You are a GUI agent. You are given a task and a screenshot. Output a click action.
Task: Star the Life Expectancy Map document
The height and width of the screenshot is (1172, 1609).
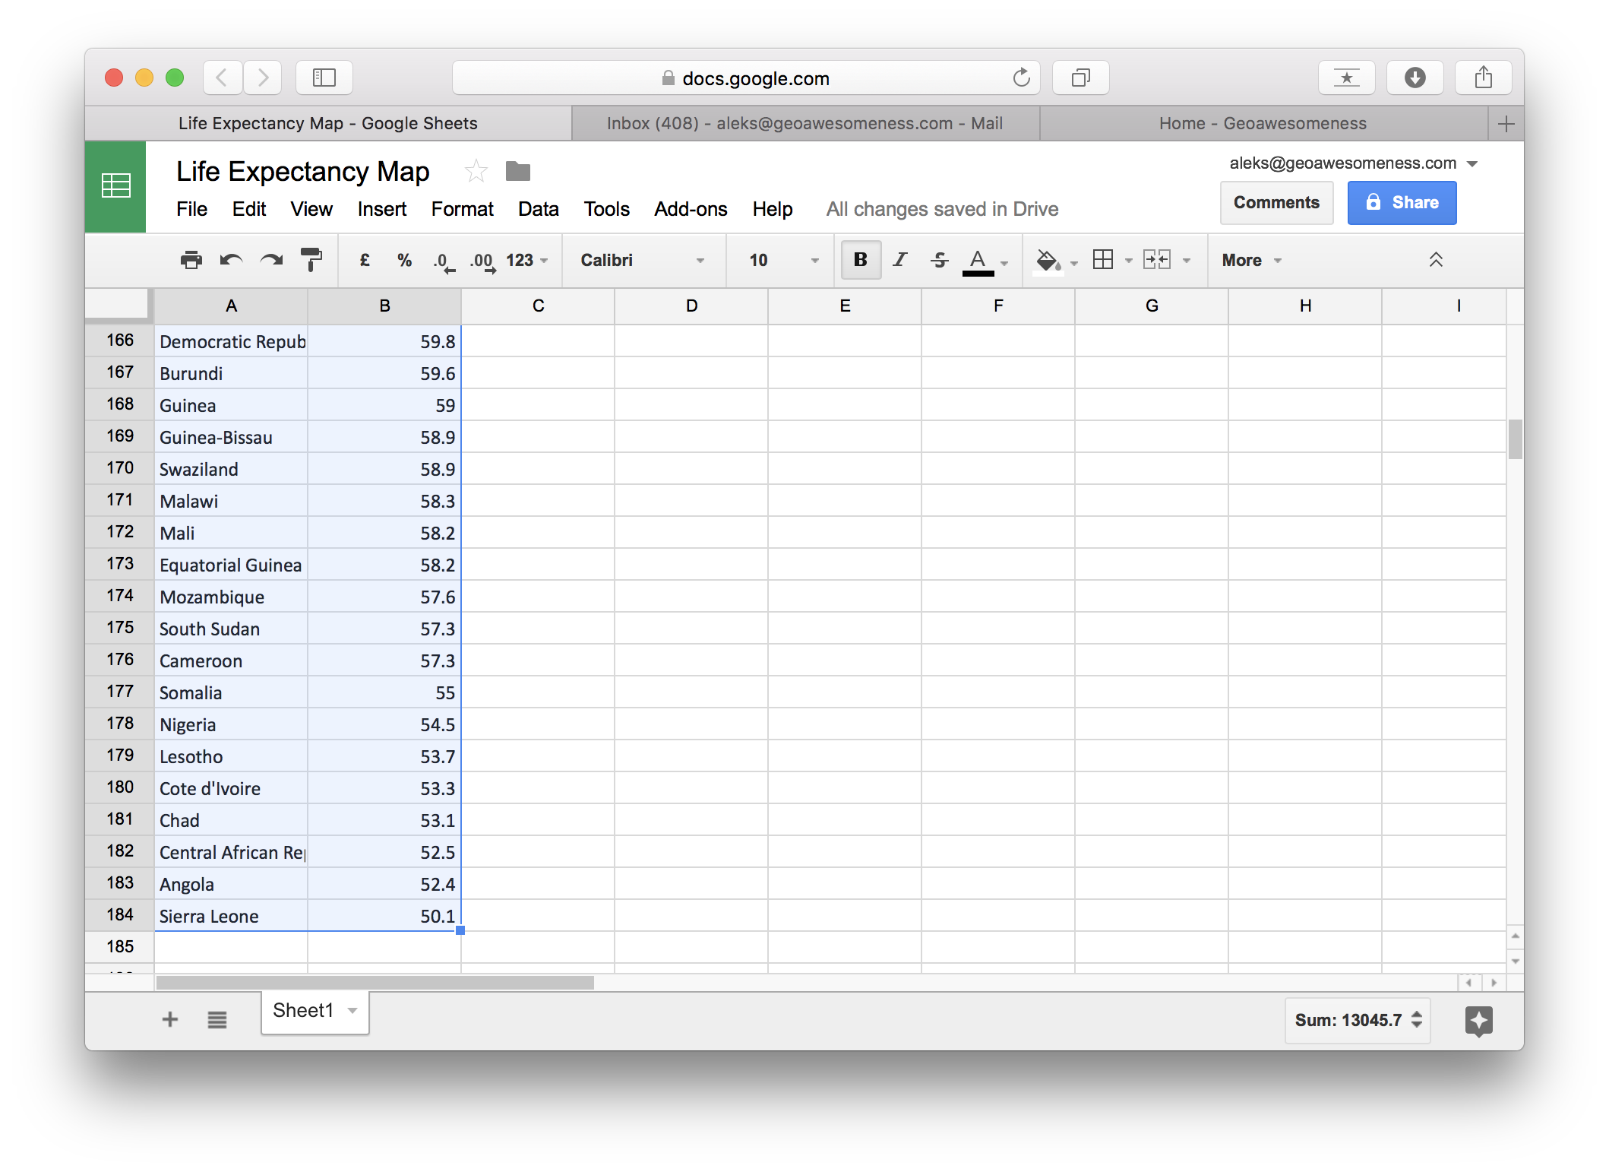point(476,172)
